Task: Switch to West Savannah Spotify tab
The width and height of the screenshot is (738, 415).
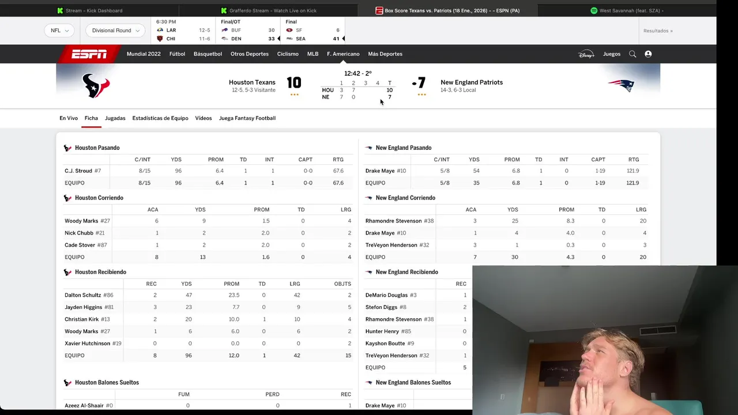Action: click(x=627, y=10)
